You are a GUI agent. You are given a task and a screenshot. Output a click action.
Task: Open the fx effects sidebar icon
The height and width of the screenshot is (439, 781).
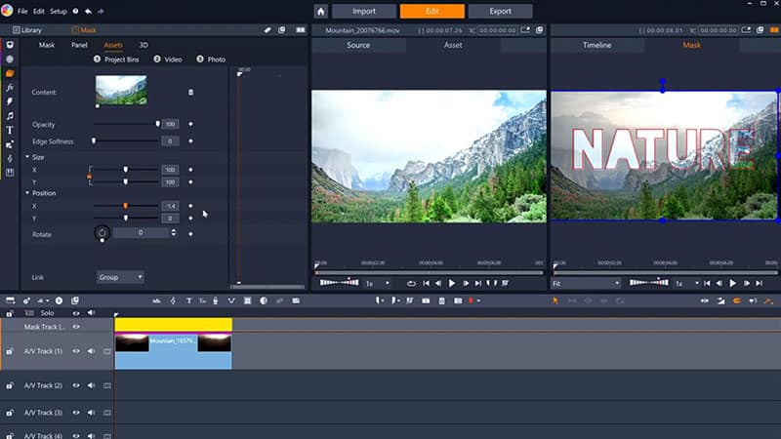(x=10, y=87)
